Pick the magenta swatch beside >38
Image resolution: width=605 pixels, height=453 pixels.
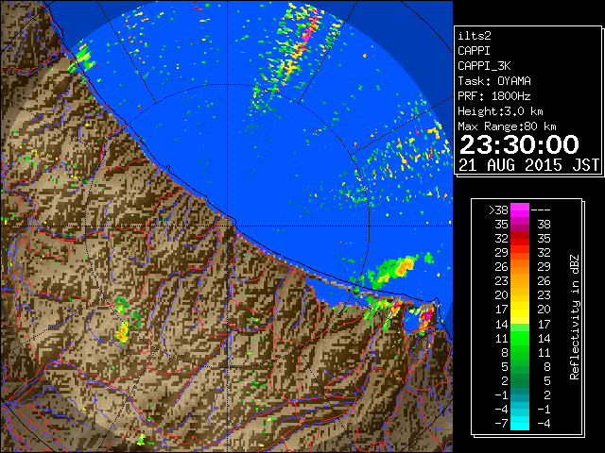click(x=520, y=210)
